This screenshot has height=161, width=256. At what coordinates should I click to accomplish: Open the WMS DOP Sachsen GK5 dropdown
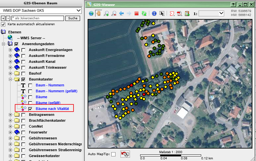pyautogui.click(x=78, y=10)
